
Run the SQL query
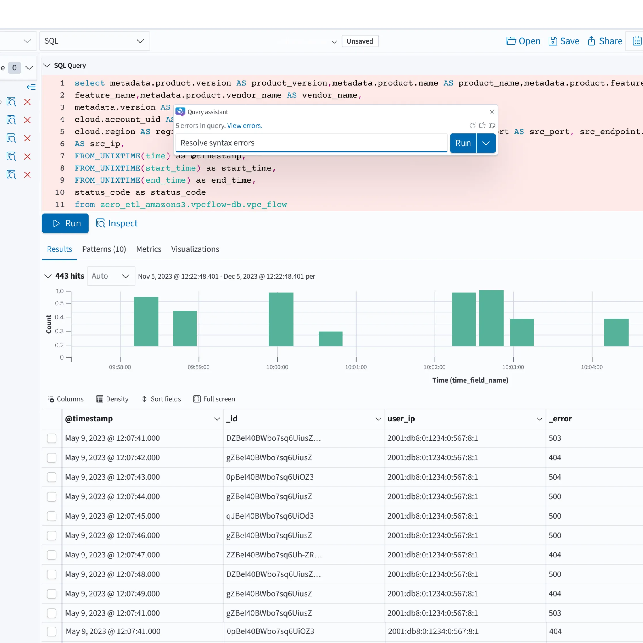pos(65,223)
